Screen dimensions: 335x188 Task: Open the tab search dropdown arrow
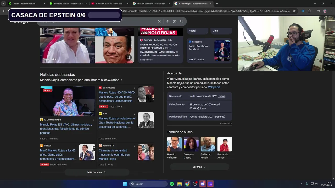tap(3, 4)
